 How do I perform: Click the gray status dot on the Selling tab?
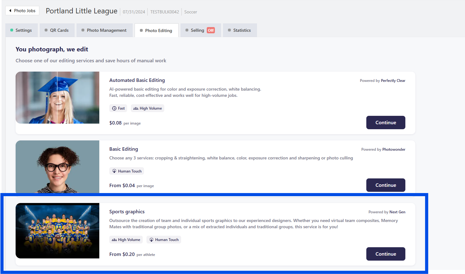point(187,30)
